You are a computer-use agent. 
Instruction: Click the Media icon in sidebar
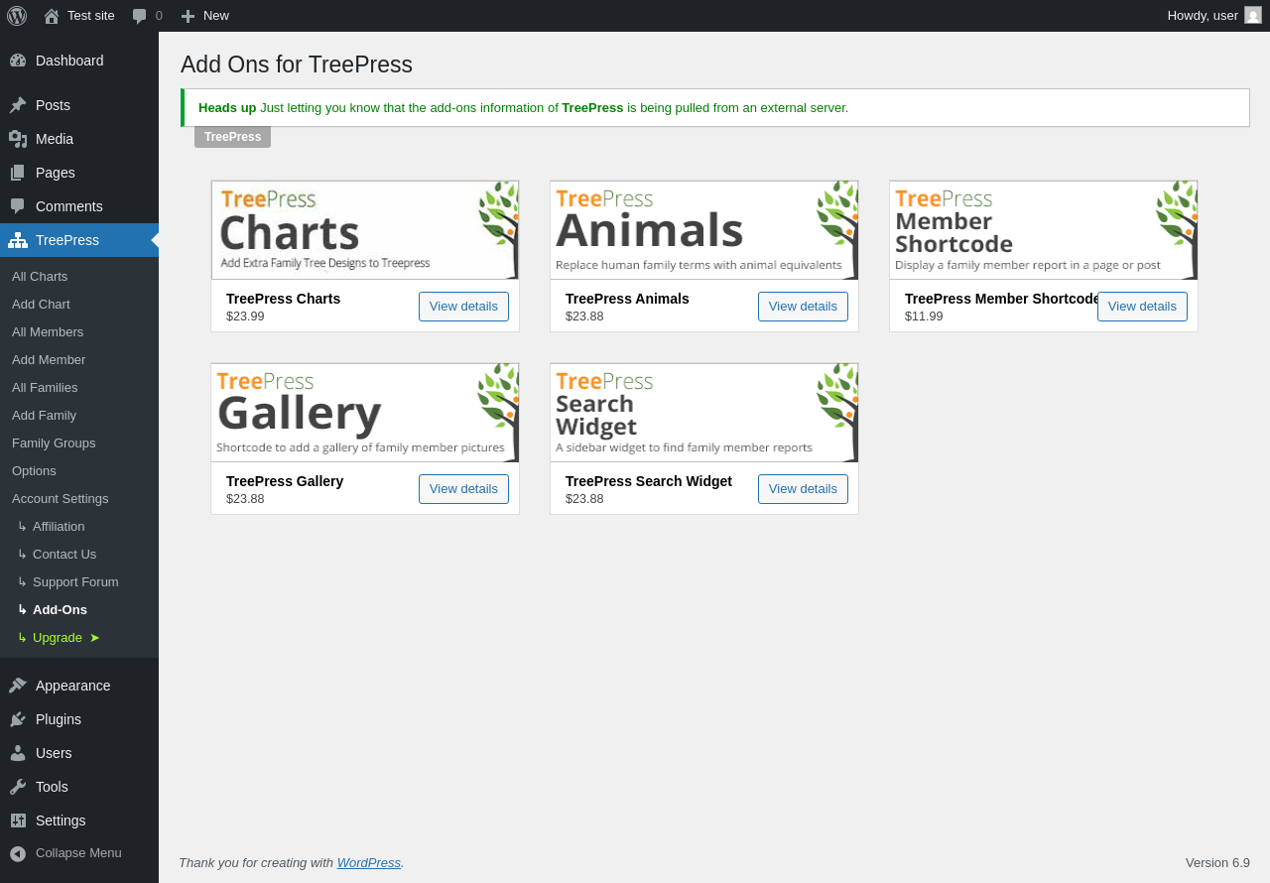18,139
